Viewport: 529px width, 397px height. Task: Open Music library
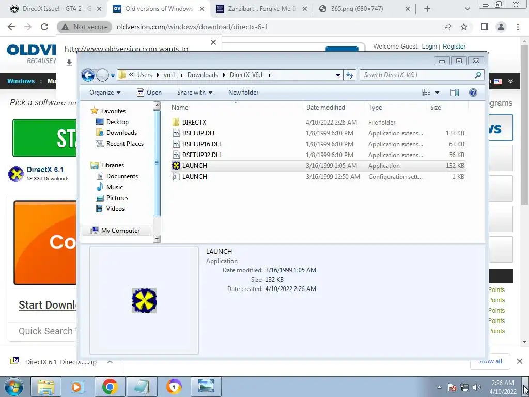(114, 187)
